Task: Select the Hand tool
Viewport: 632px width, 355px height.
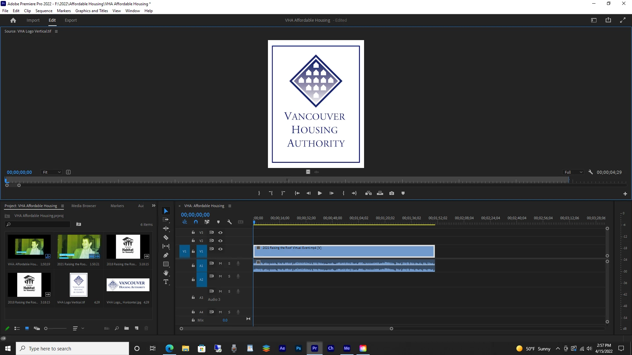Action: [x=166, y=273]
